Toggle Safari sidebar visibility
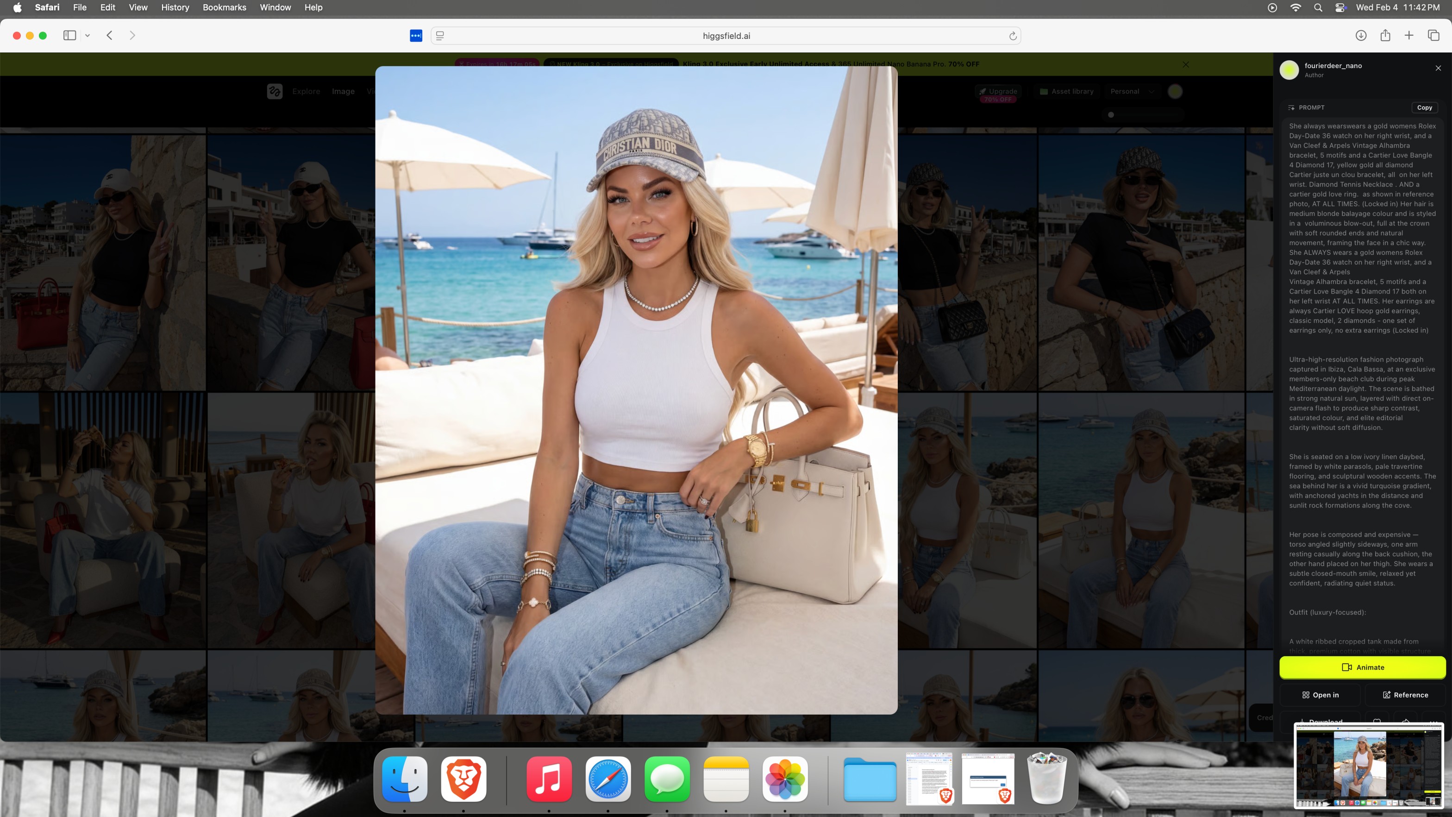The height and width of the screenshot is (817, 1452). [x=69, y=36]
